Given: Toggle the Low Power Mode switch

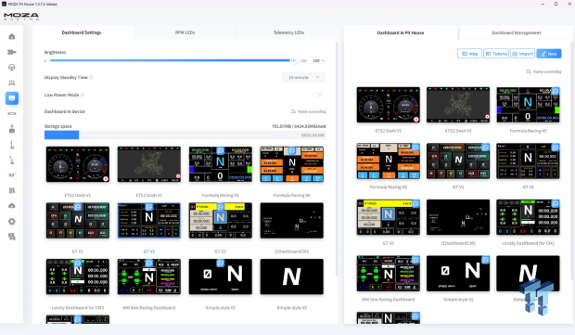Looking at the screenshot, I should (x=318, y=95).
